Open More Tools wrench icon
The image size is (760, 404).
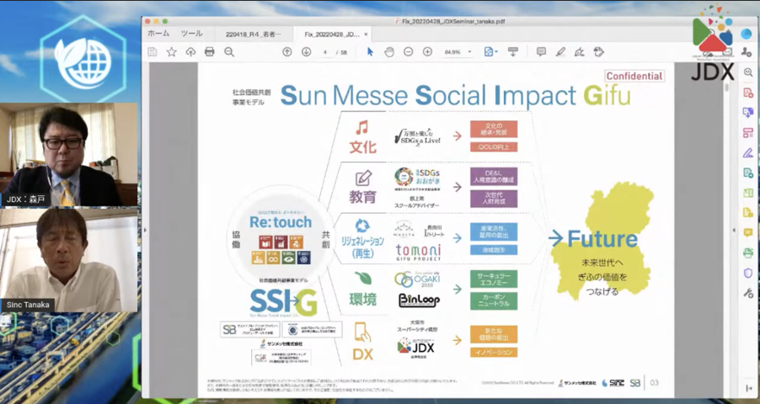click(x=748, y=293)
